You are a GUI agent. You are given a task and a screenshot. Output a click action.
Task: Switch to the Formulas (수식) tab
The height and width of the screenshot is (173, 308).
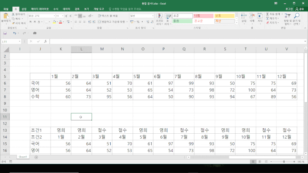56,9
